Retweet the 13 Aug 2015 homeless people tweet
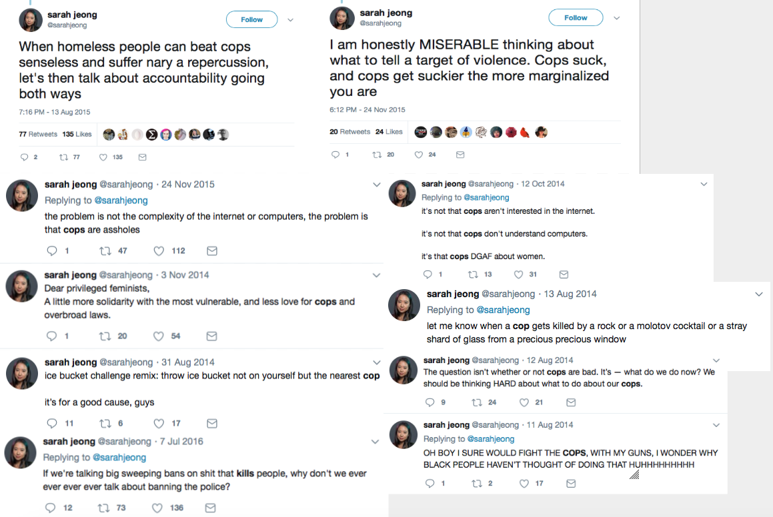Image resolution: width=773 pixels, height=517 pixels. (64, 157)
